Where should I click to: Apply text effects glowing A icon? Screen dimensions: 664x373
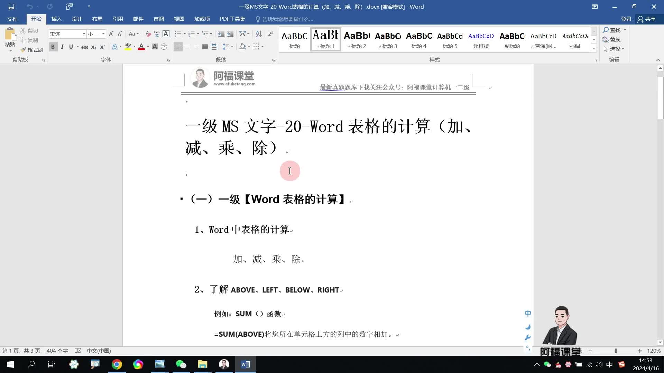pyautogui.click(x=114, y=47)
